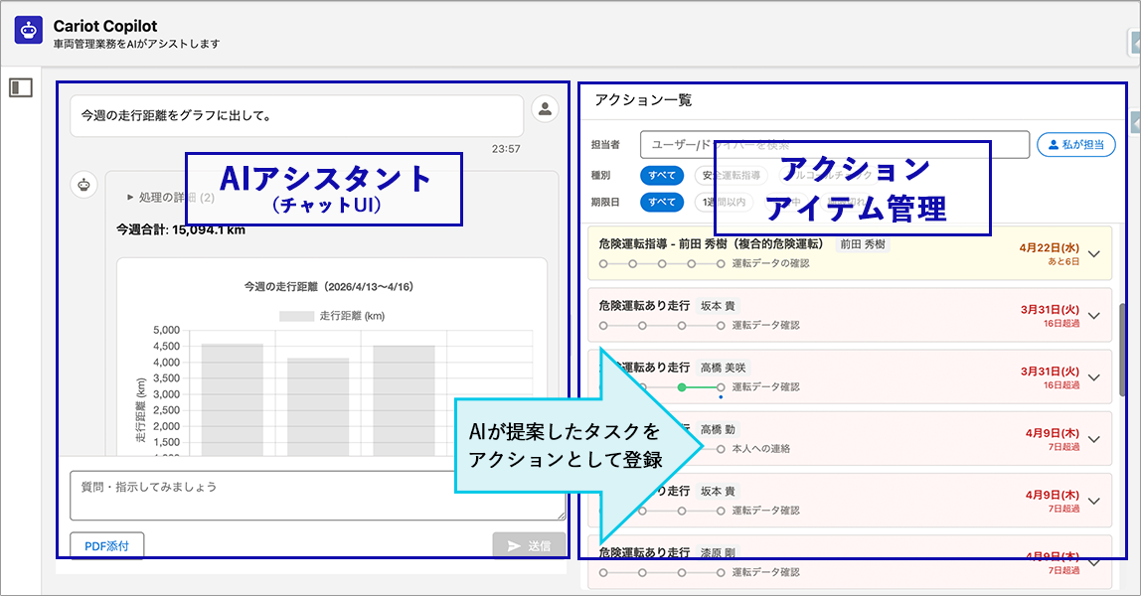Image resolution: width=1141 pixels, height=596 pixels.
Task: Enable the 安全運転指導 type filter chip
Action: 731,176
